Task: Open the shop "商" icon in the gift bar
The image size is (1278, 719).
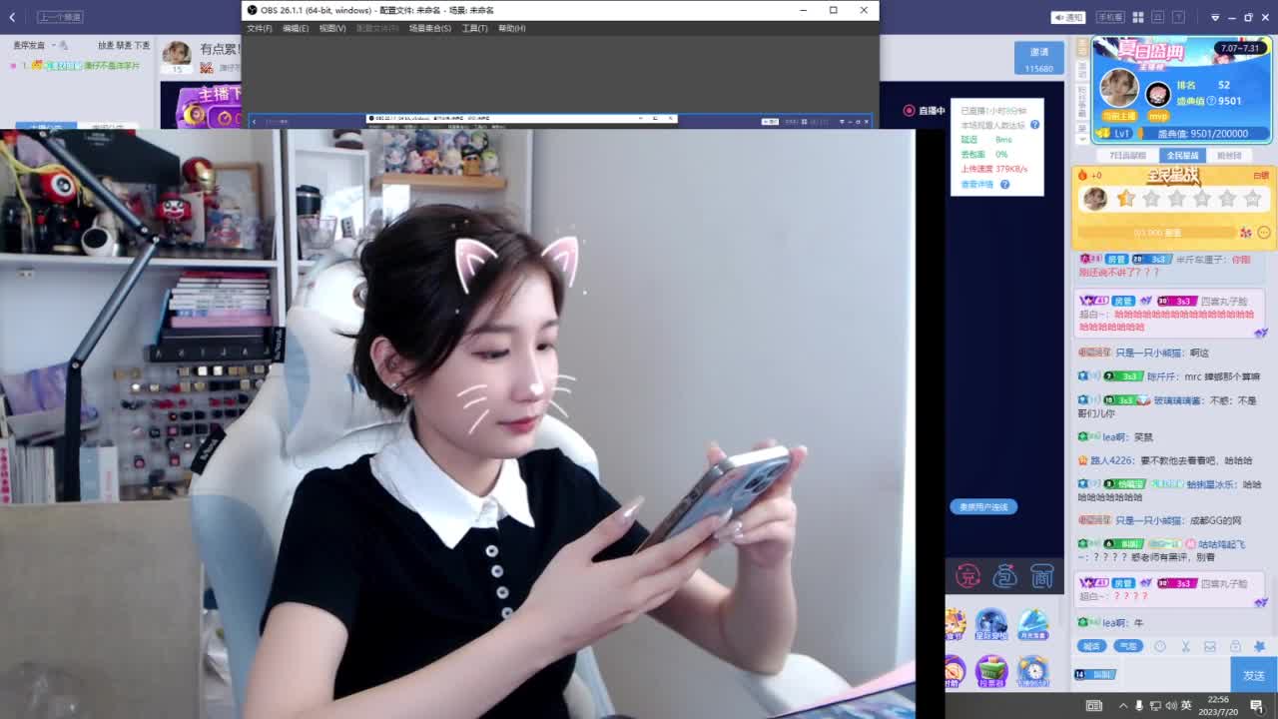Action: [1041, 577]
